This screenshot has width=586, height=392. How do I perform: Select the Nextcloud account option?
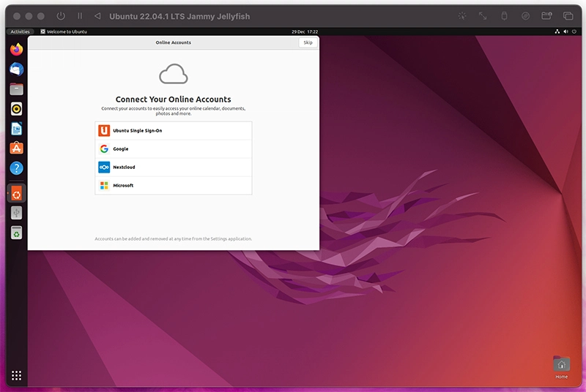tap(174, 167)
